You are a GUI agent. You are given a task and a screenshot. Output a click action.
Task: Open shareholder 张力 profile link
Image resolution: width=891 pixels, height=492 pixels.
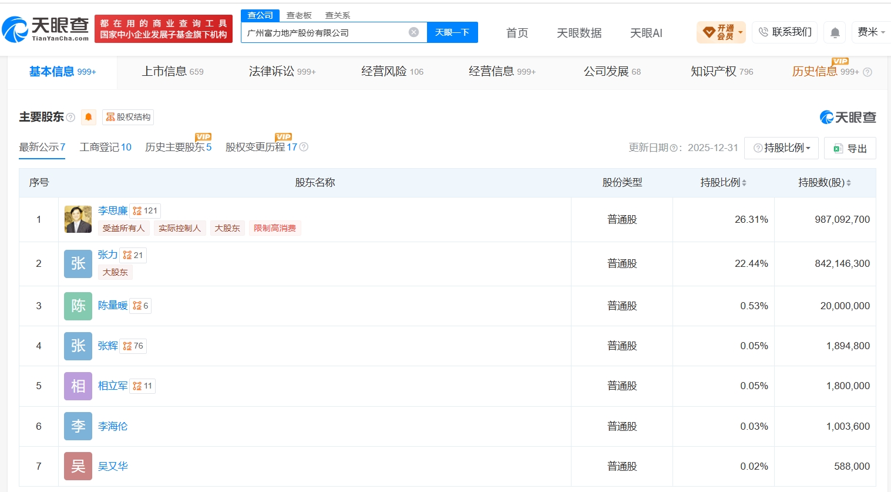coord(107,255)
